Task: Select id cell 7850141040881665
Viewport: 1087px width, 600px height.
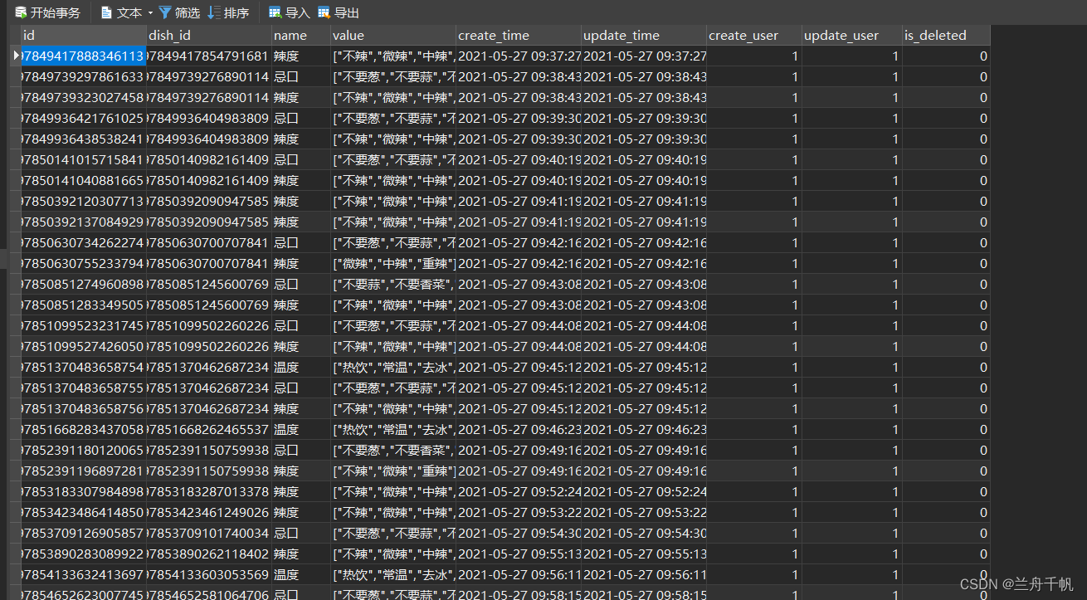Action: click(84, 180)
